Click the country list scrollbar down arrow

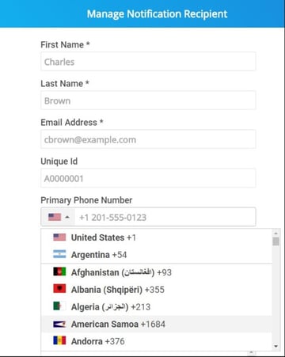pos(275,346)
